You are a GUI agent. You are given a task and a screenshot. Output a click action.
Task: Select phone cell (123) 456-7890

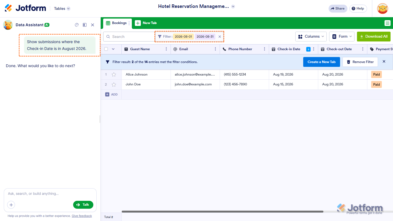tap(244, 85)
